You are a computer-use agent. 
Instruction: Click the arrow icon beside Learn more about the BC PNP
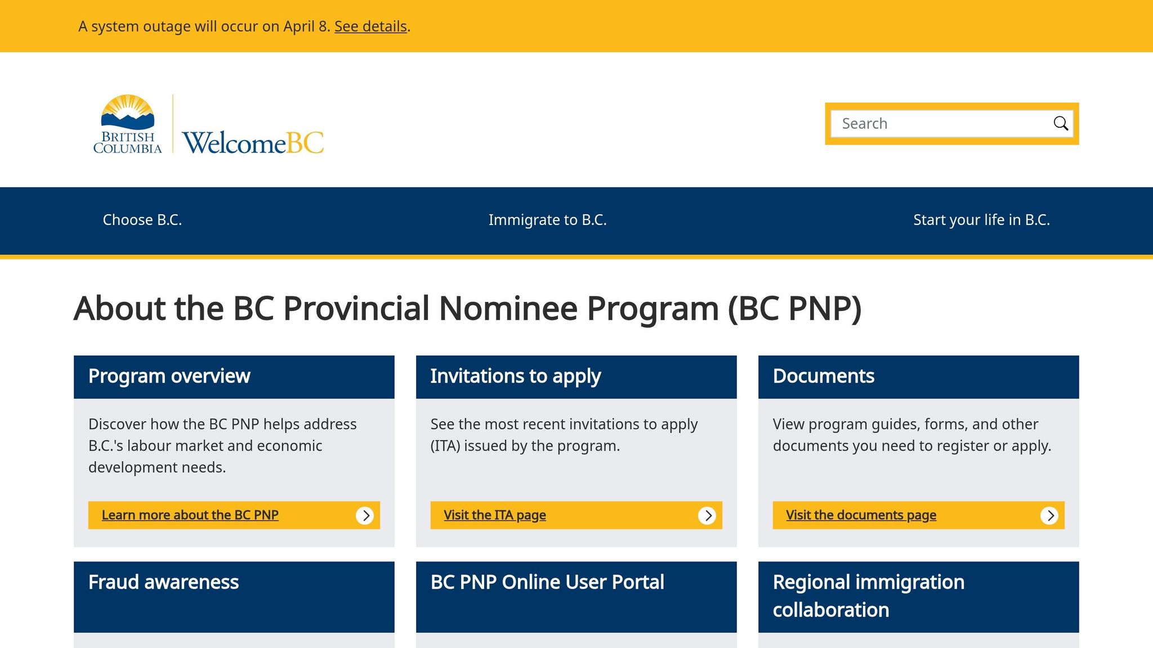[x=366, y=515]
